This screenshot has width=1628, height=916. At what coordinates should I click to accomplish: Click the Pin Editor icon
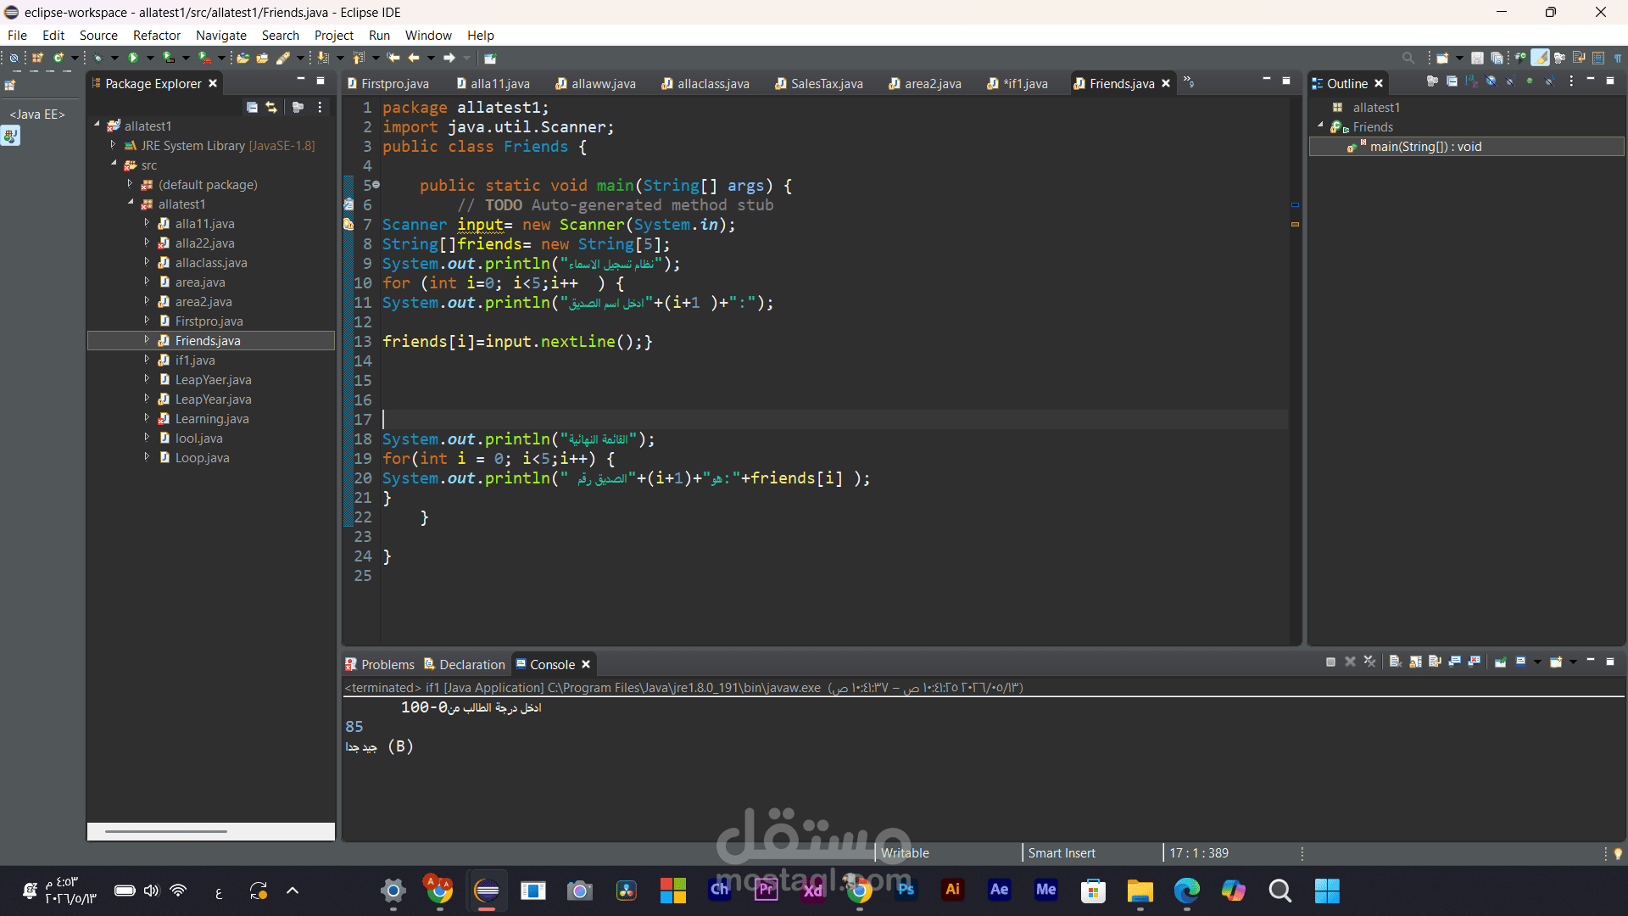(x=490, y=58)
